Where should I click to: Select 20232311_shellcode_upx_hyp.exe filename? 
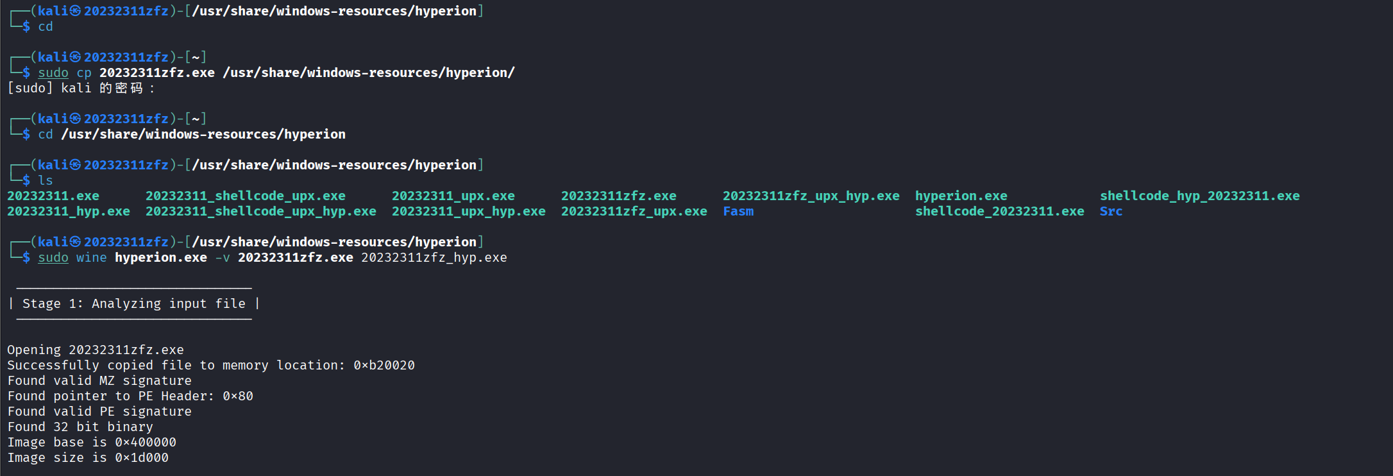tap(261, 211)
